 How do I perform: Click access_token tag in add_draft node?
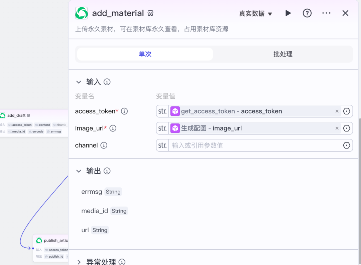pyautogui.click(x=20, y=125)
